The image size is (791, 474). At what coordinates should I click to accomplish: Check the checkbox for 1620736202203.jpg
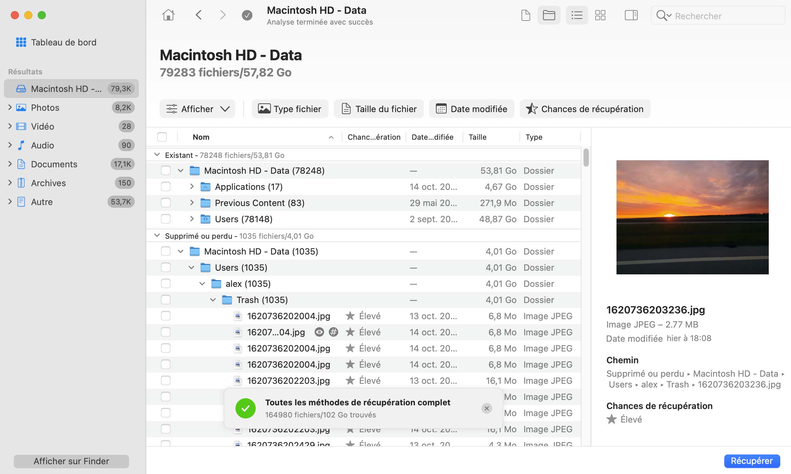pyautogui.click(x=166, y=381)
